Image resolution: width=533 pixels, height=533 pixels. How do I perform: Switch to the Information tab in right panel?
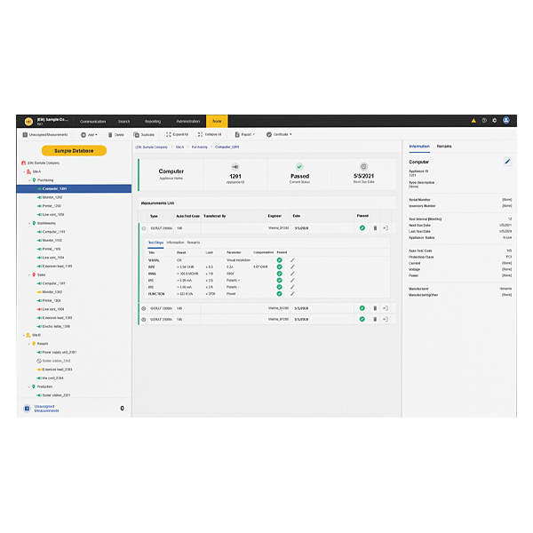419,147
